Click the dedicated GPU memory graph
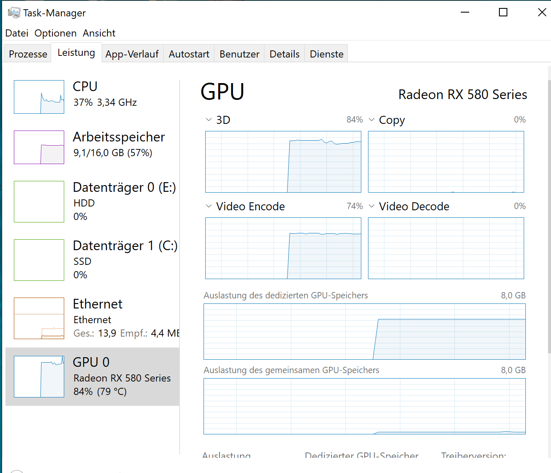This screenshot has height=473, width=551. (365, 332)
